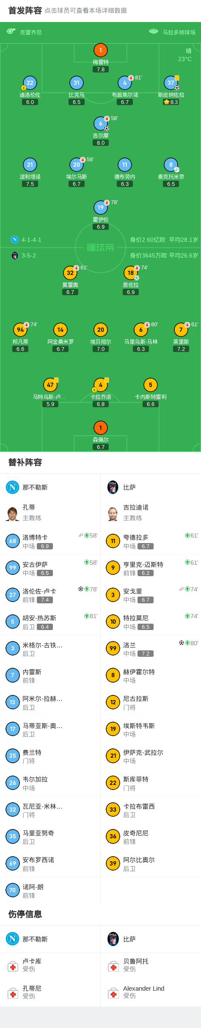Image resolution: width=201 pixels, height=1028 pixels.
Task: Click the referee whistle icon 克雷齐尼
Action: click(x=11, y=31)
